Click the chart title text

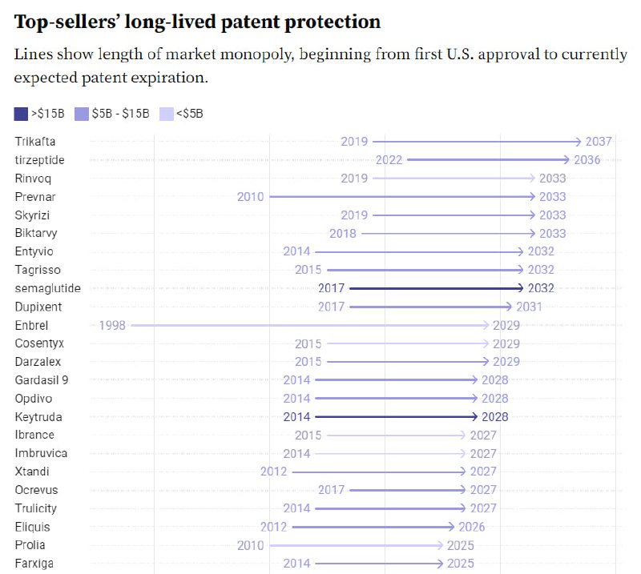point(197,22)
